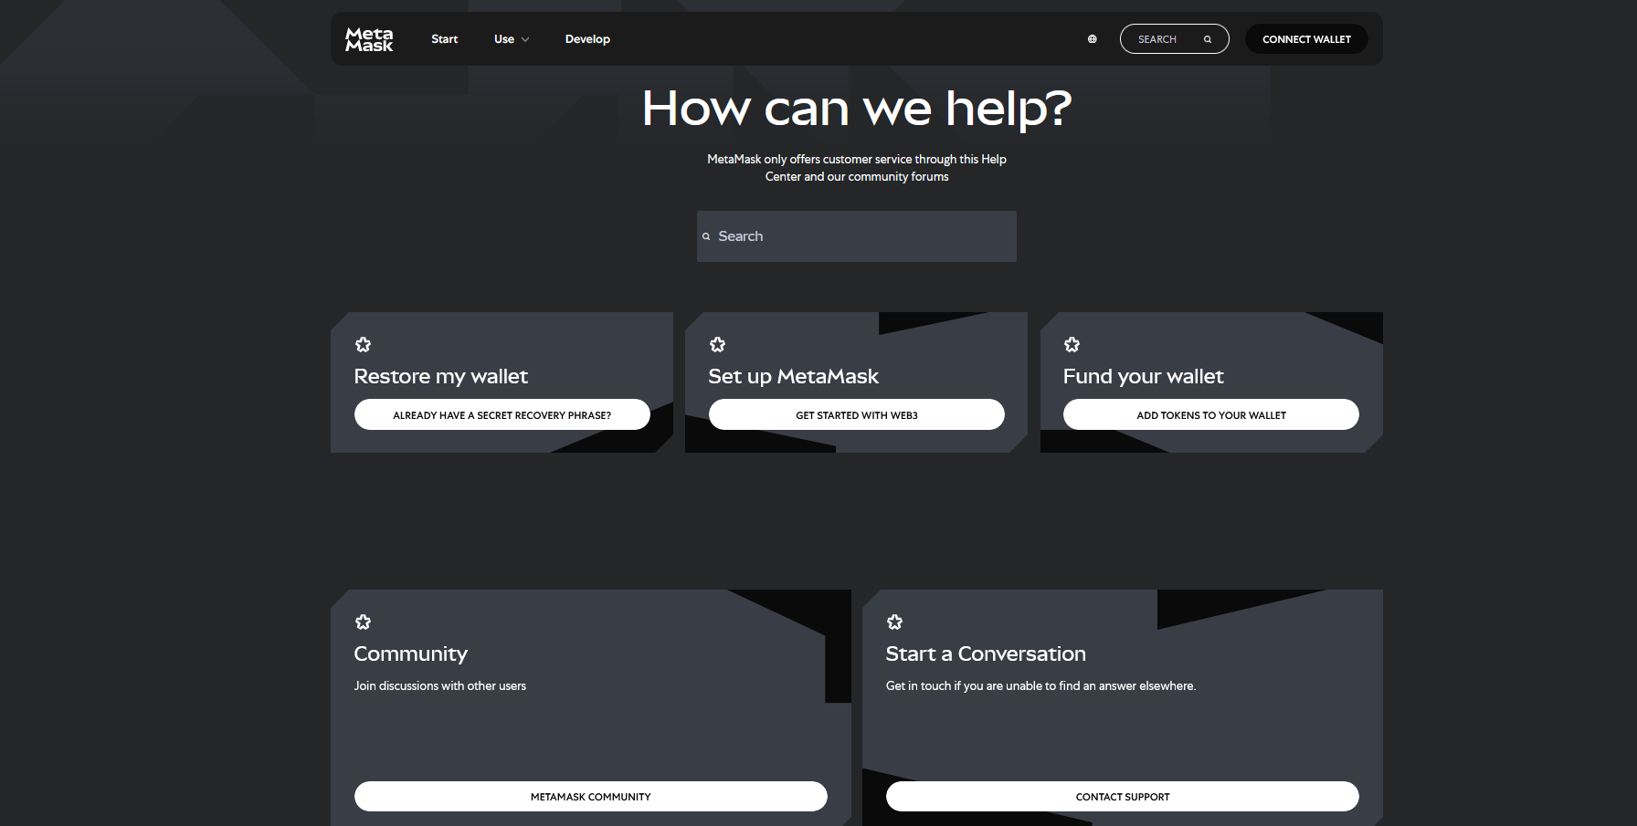Screen dimensions: 1637x826
Task: Click the star icon on Start a Conversation card
Action: [x=894, y=622]
